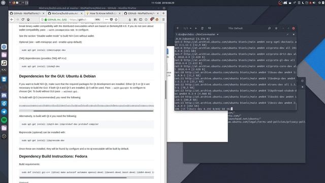Bookmark this page with the star icon

pos(116,19)
